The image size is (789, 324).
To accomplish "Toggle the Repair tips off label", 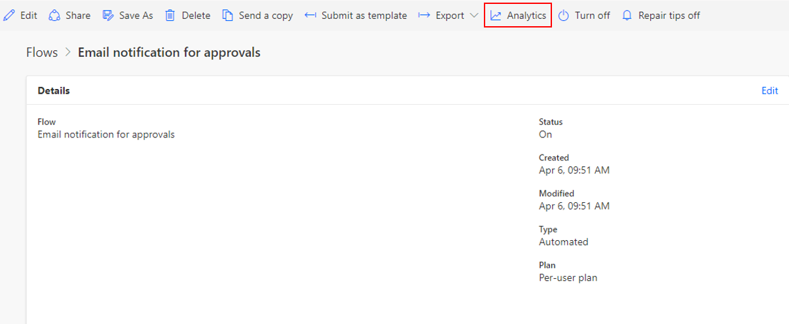I will [669, 15].
